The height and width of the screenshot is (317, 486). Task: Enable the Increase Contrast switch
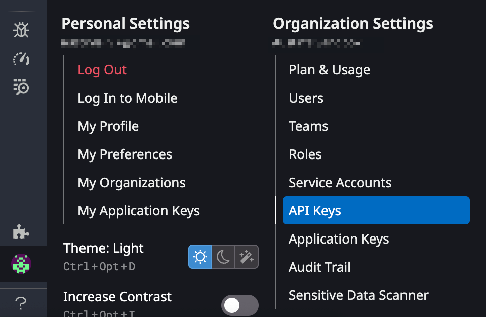[240, 305]
